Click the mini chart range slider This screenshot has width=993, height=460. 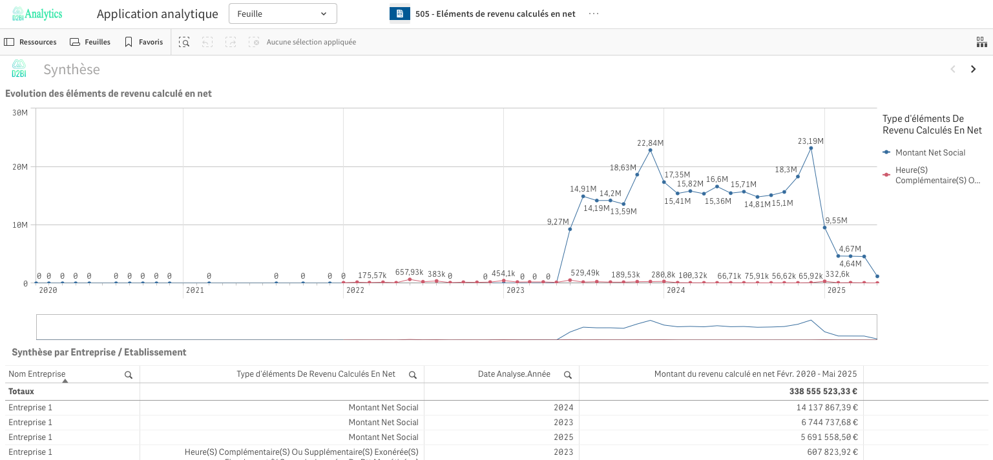(x=456, y=327)
